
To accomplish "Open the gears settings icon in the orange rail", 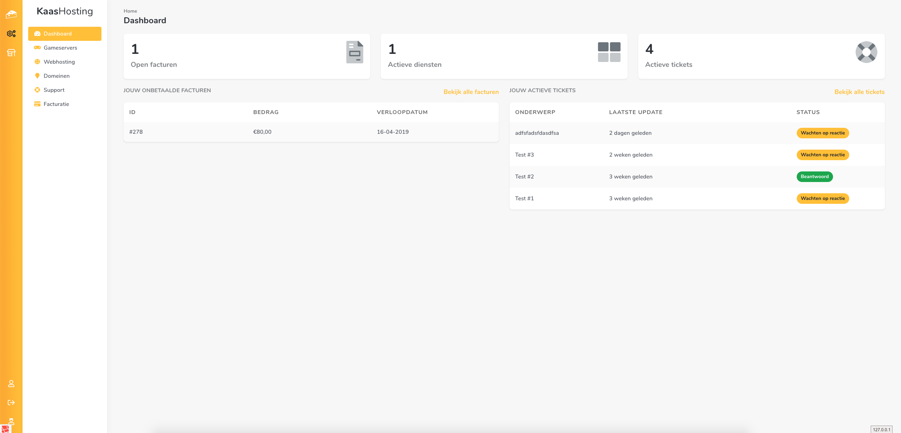I will pyautogui.click(x=11, y=33).
